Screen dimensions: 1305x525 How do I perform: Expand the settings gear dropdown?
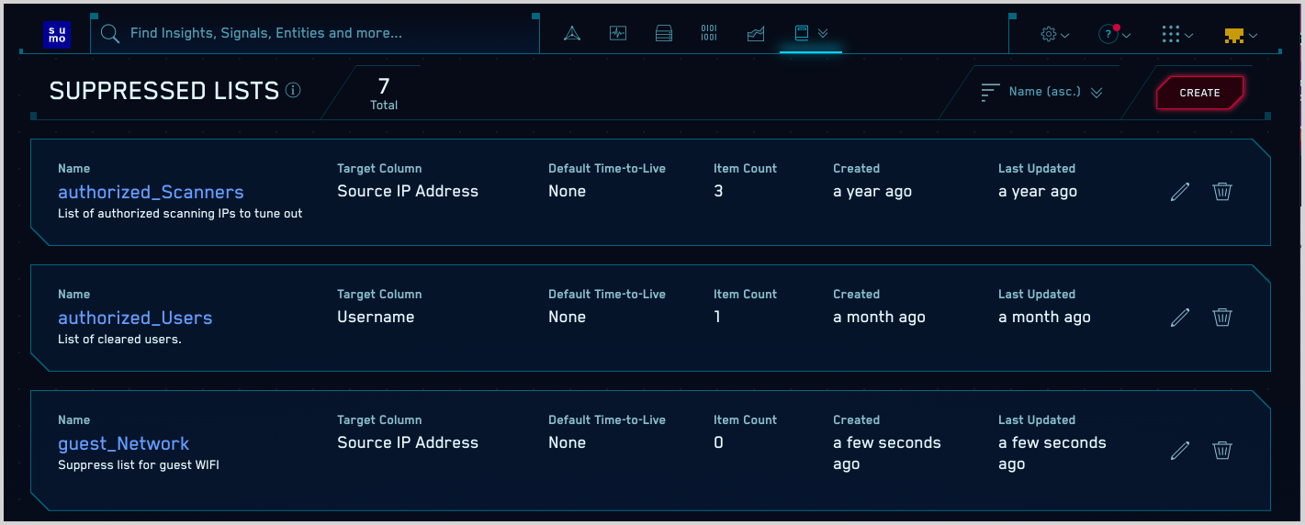[1054, 35]
